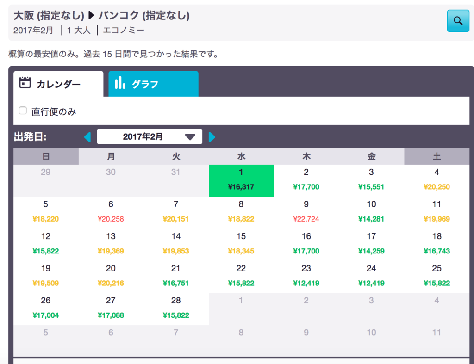Image resolution: width=474 pixels, height=364 pixels.
Task: Click the 火 Tuesday column header
Action: [176, 156]
